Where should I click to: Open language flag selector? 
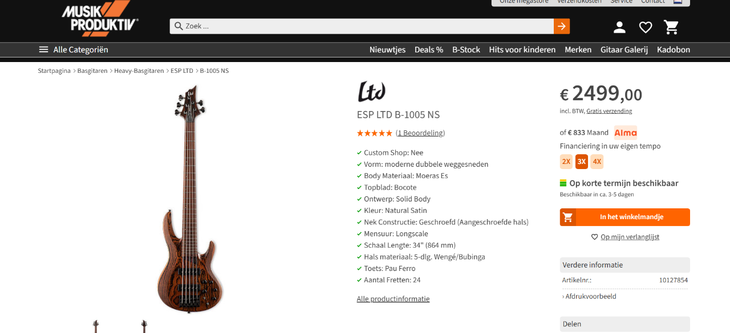pyautogui.click(x=678, y=2)
